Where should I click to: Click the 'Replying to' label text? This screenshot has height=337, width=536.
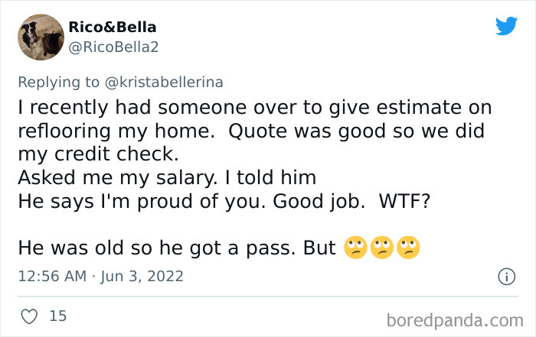click(58, 83)
